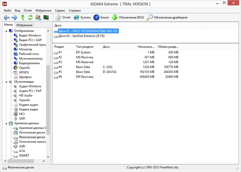Switch to the Меню tab
Viewport: 241px width, 172px height.
tap(8, 25)
